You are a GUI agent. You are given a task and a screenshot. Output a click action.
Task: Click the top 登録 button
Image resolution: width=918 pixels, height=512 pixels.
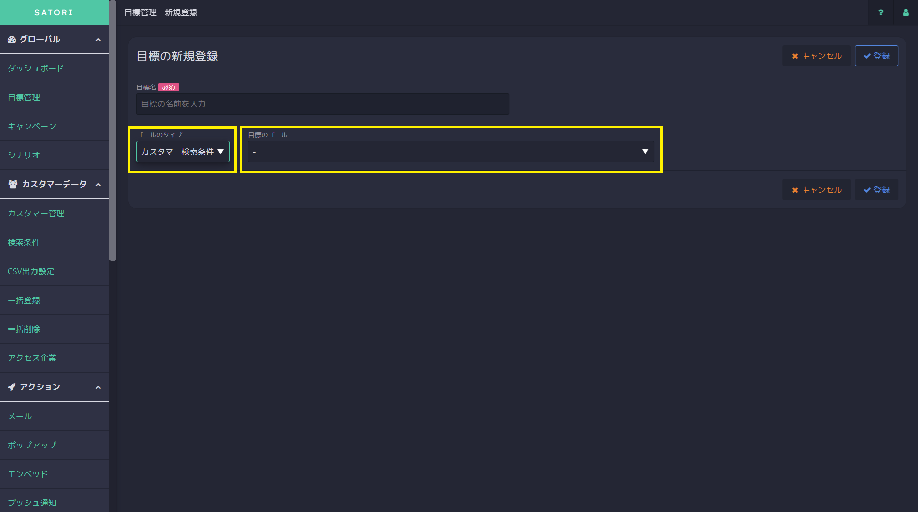[876, 56]
